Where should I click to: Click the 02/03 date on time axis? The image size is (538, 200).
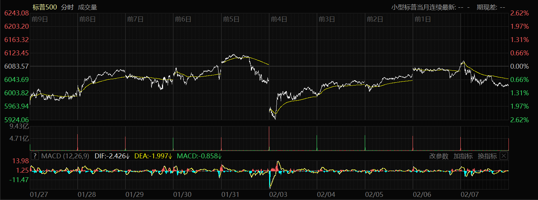tap(278, 194)
